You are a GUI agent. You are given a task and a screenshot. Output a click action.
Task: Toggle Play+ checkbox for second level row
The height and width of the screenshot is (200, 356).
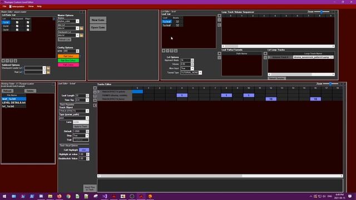[x=28, y=26]
